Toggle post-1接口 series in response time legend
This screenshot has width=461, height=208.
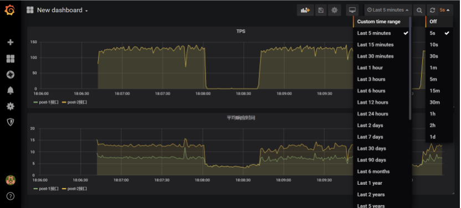pyautogui.click(x=46, y=189)
